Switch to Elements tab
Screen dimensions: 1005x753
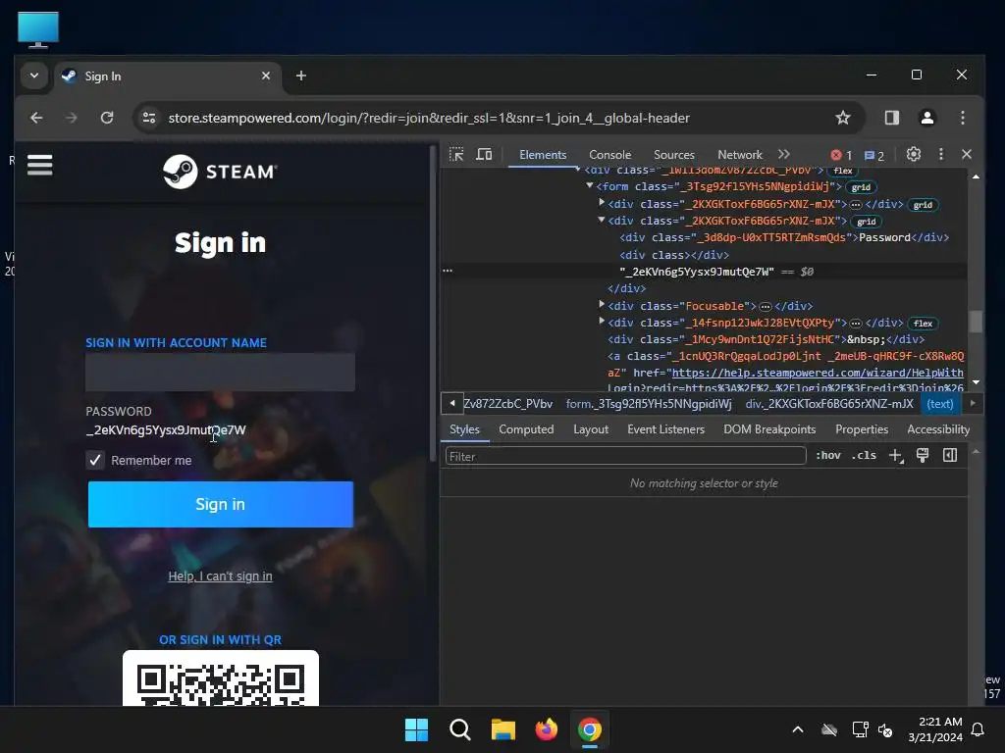point(543,155)
